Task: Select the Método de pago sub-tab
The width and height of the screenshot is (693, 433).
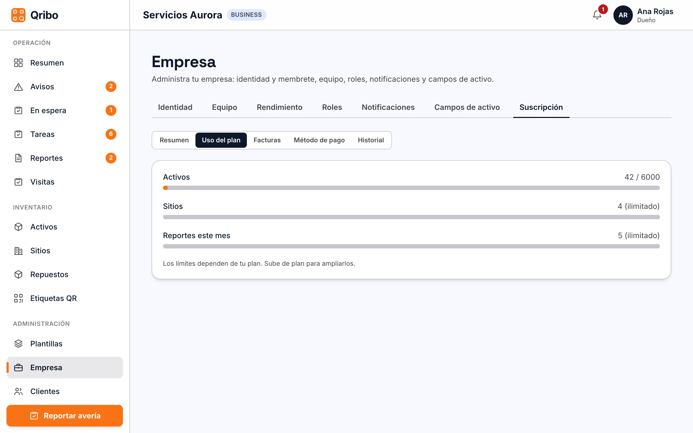Action: [319, 140]
